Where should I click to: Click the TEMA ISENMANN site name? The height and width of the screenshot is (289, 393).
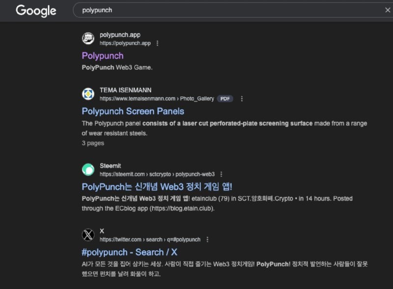coord(126,90)
